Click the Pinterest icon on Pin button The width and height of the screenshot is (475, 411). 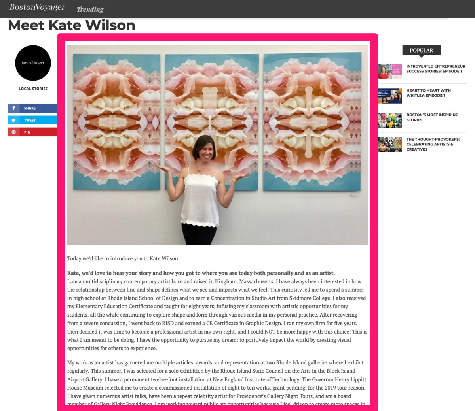tap(13, 132)
